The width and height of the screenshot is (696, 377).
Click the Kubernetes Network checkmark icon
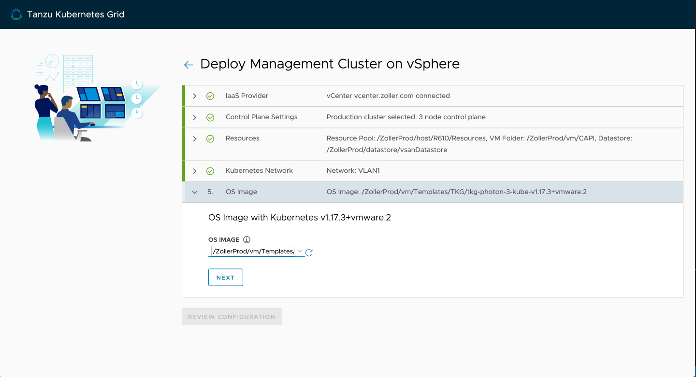pos(210,171)
